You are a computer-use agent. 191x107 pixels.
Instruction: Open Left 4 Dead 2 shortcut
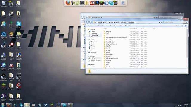(11, 35)
